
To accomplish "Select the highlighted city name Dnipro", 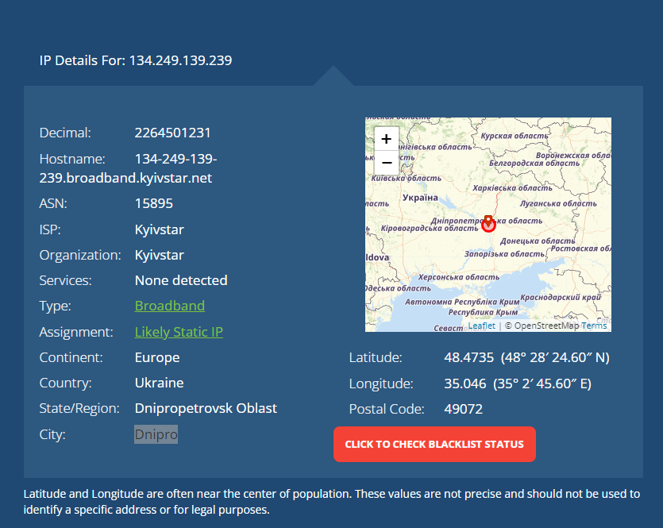I will tap(156, 434).
